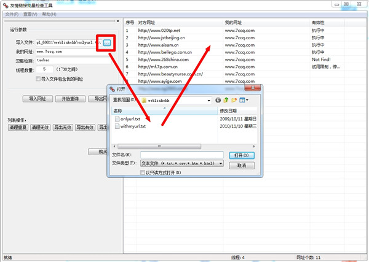
Task: Click the '打开(O)' button in dialog
Action: (241, 155)
